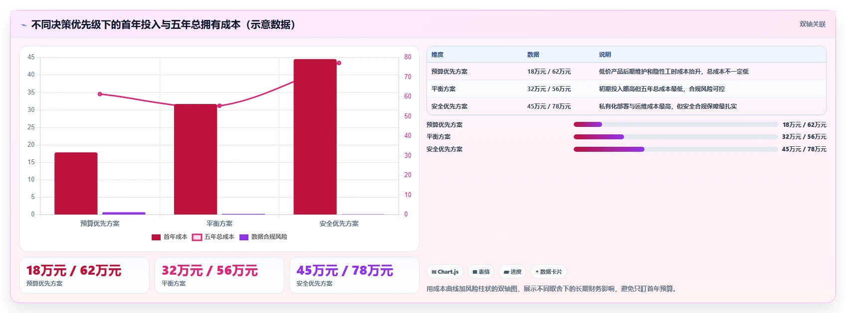Click the purple risk bar for 预算优先方案
The image size is (846, 313).
[124, 213]
